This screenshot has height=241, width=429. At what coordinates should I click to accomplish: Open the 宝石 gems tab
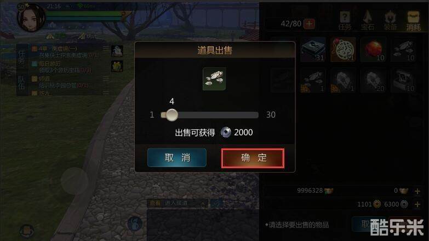point(367,21)
